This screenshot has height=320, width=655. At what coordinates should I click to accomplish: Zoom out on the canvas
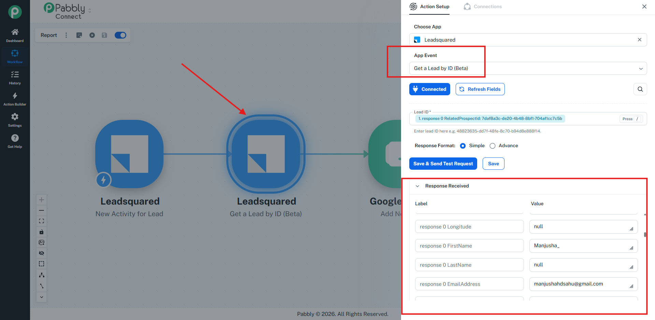[42, 210]
